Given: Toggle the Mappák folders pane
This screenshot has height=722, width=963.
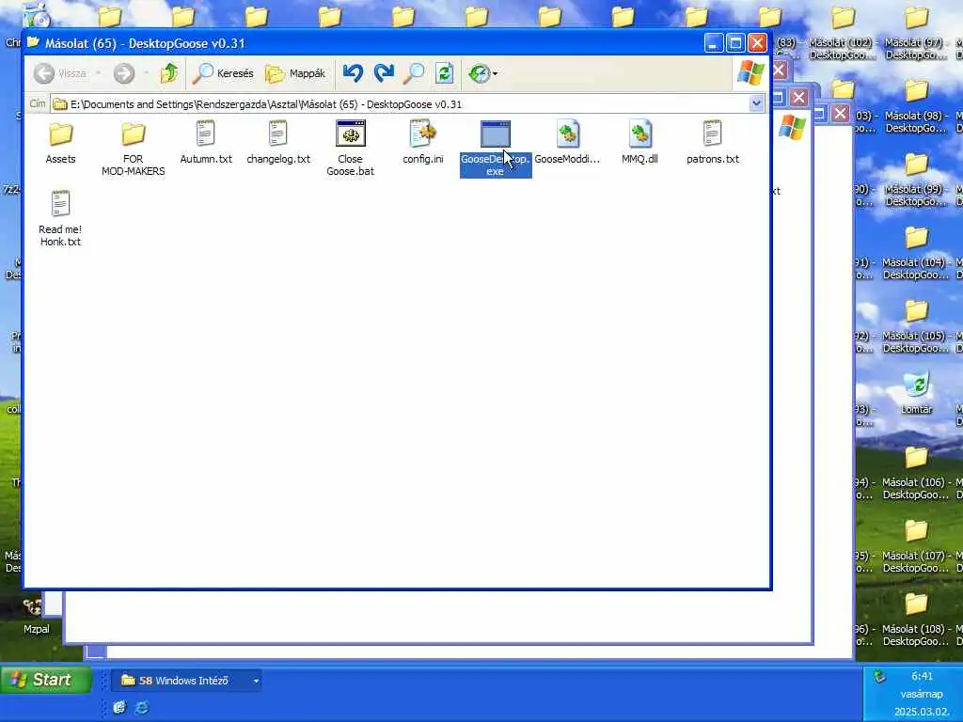Looking at the screenshot, I should (295, 73).
